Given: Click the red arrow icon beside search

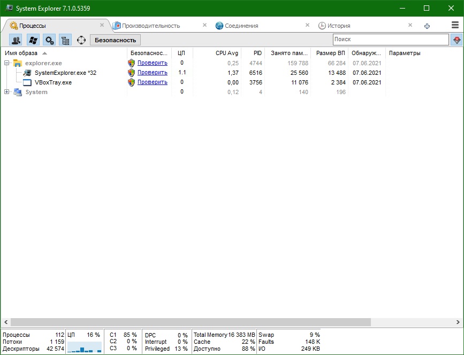Looking at the screenshot, I should [x=457, y=40].
